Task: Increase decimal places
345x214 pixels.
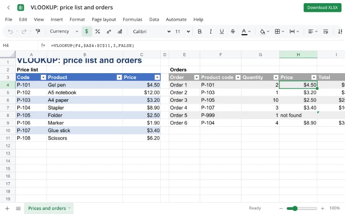Action: (120, 32)
